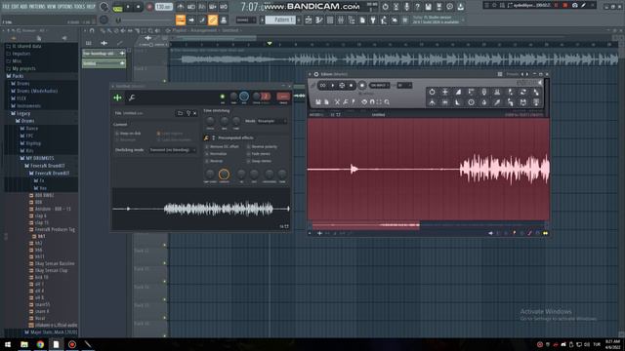625x351 pixels.
Task: Click the Edison waveform scroll overview bar
Action: 429,225
